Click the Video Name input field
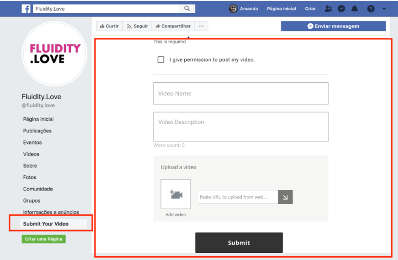 click(240, 94)
